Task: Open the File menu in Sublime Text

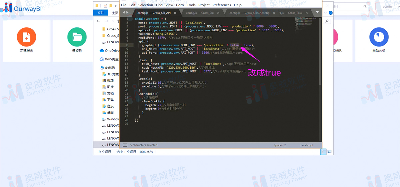Action: 124,5
